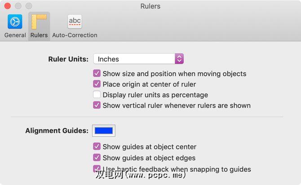Enable Display ruler units as percentage
This screenshot has width=301, height=185.
[x=97, y=95]
